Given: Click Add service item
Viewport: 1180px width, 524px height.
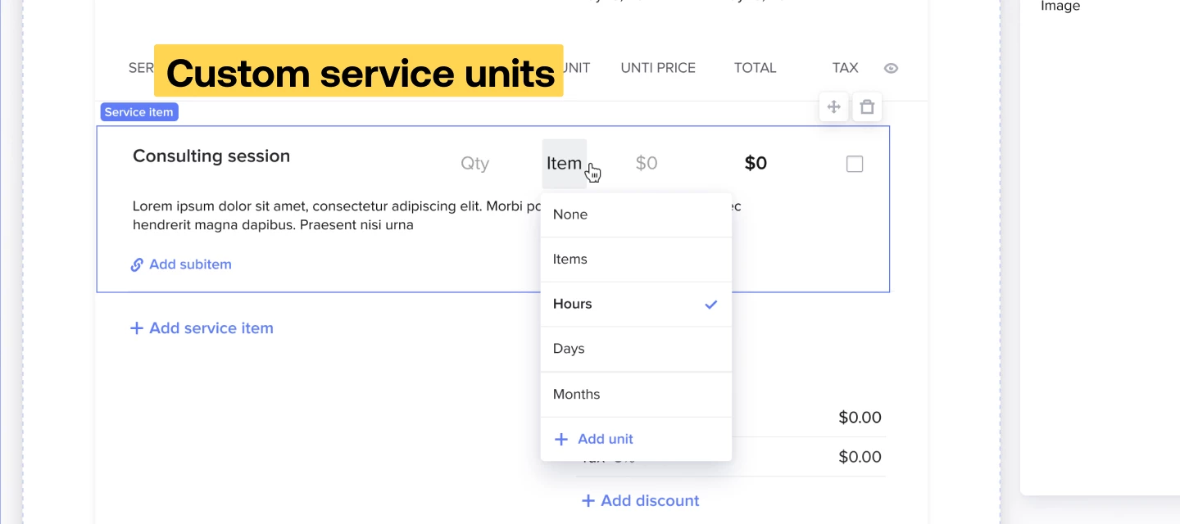Looking at the screenshot, I should (211, 327).
